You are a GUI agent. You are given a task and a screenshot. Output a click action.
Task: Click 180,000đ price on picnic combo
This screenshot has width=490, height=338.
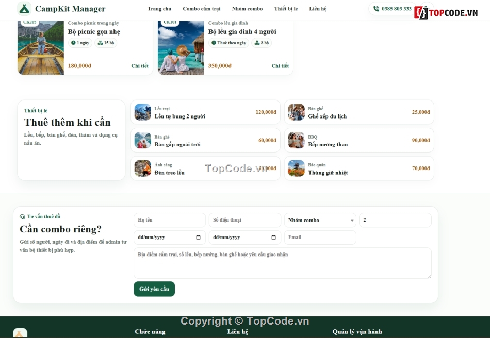[79, 66]
